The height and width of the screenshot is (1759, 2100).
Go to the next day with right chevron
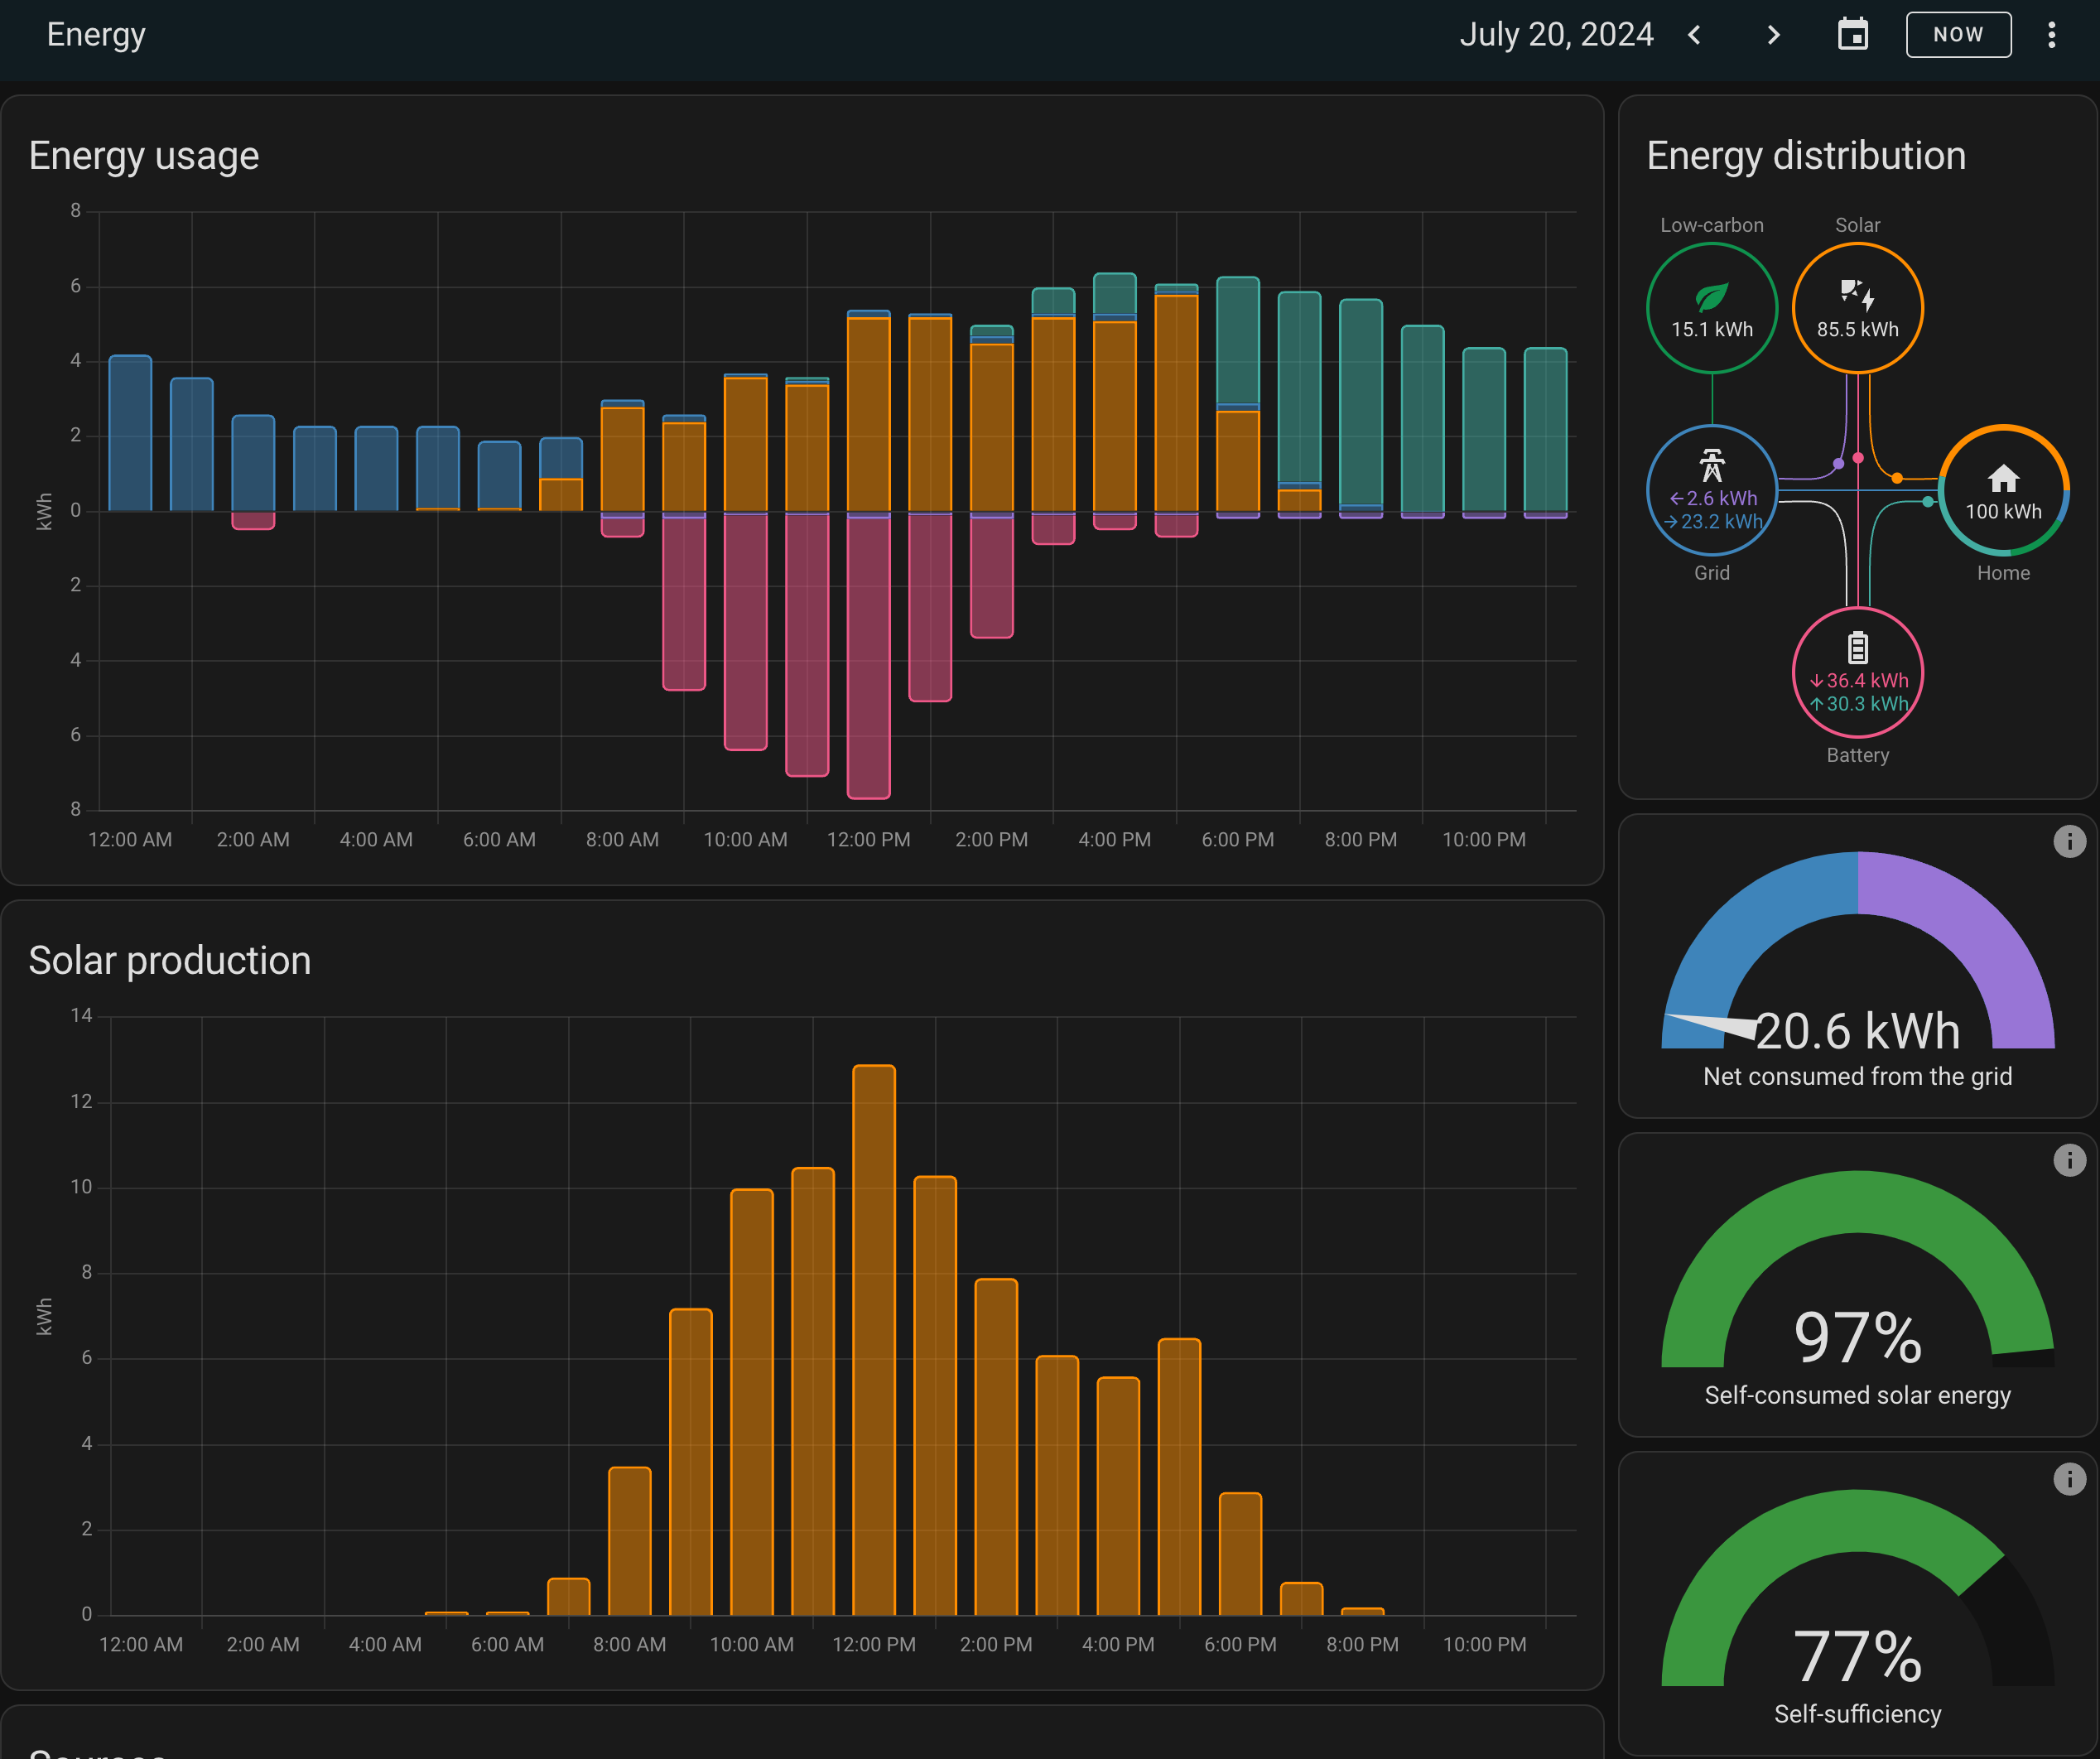(1773, 35)
